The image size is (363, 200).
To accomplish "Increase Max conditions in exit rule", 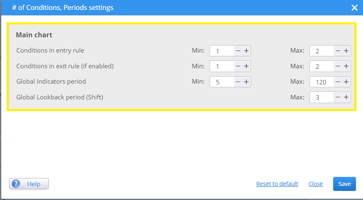I will [x=346, y=66].
